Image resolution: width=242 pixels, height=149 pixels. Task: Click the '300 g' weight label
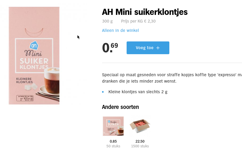(x=107, y=21)
